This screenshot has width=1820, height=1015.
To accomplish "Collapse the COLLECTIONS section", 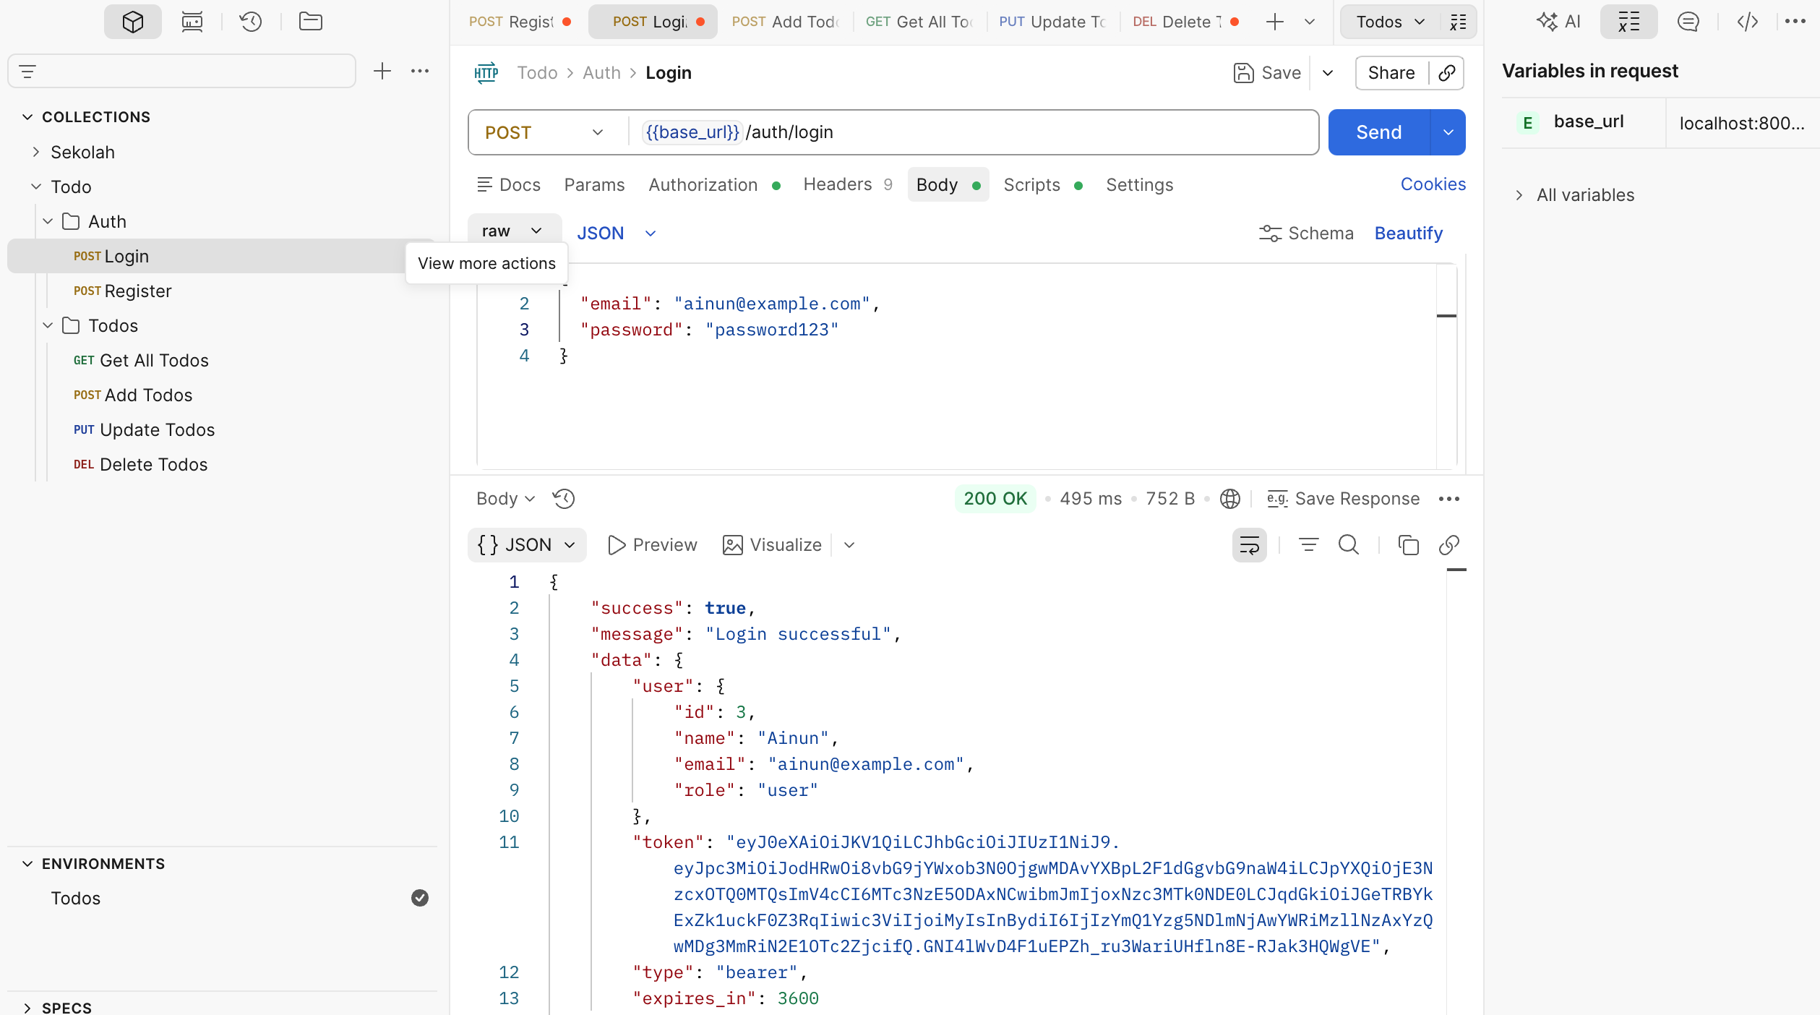I will click(x=27, y=117).
